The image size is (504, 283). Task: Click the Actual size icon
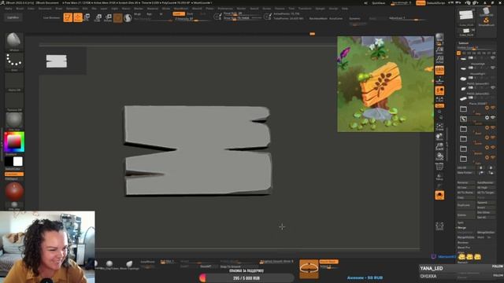click(x=439, y=60)
